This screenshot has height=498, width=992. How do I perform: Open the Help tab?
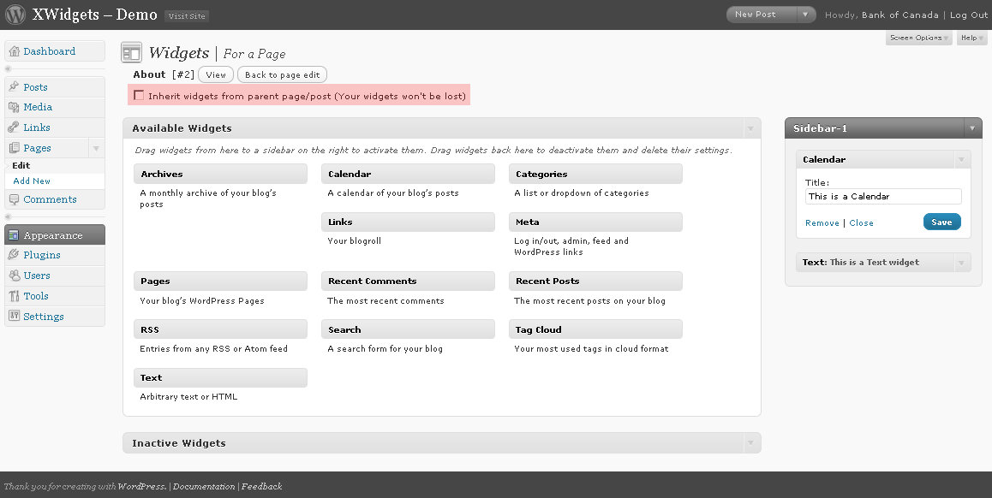(x=971, y=38)
